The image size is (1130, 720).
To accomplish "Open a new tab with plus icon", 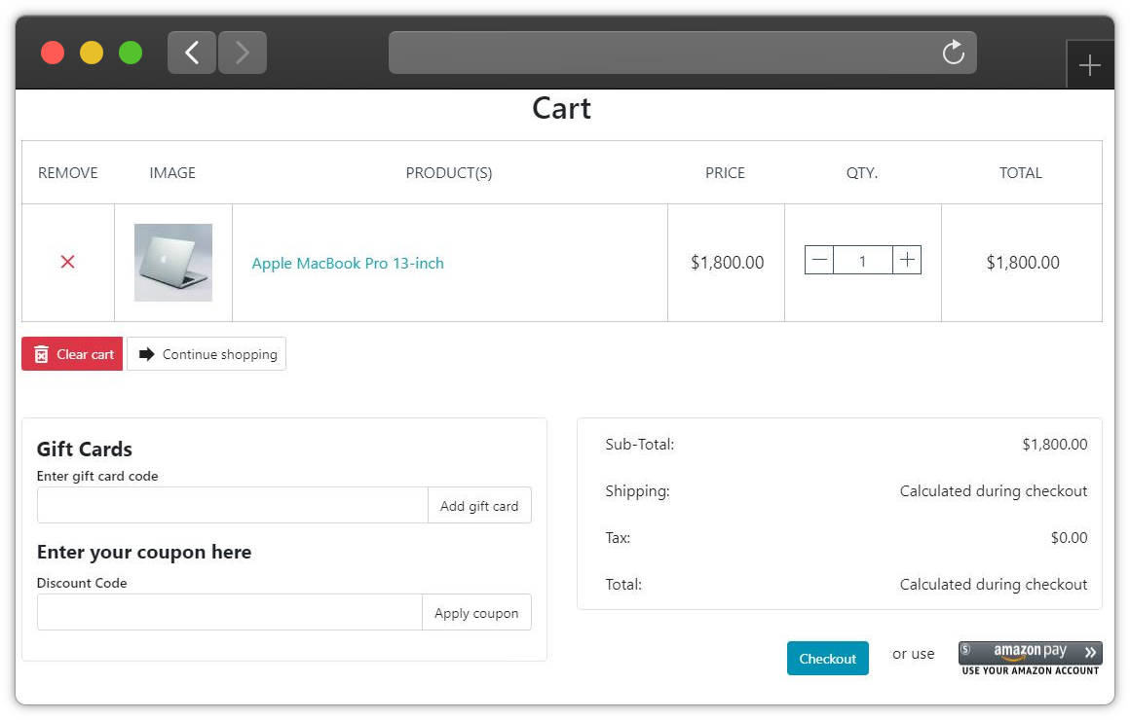I will click(1090, 65).
